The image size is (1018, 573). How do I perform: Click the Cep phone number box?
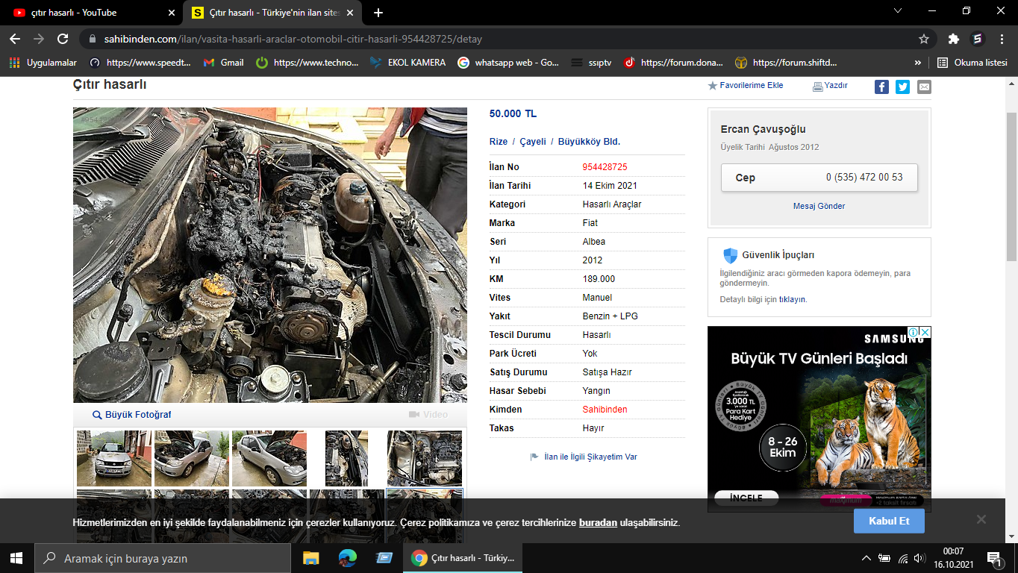point(819,178)
